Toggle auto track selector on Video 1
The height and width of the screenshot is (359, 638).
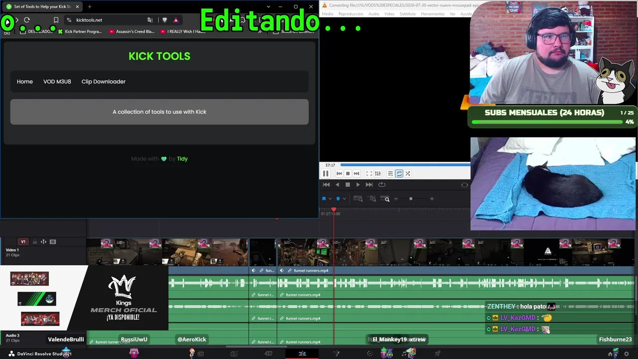(x=43, y=242)
